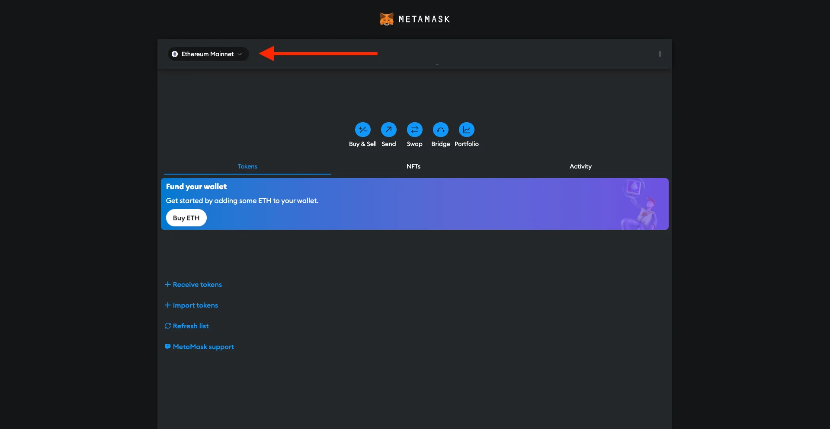Image resolution: width=830 pixels, height=429 pixels.
Task: Click the Buy & Sell icon
Action: pos(363,130)
